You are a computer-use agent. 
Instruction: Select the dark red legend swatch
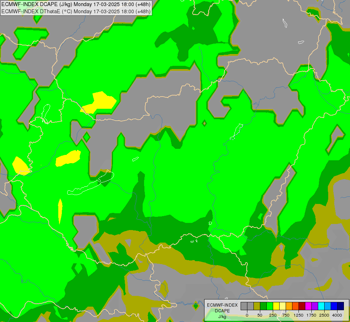(x=302, y=306)
